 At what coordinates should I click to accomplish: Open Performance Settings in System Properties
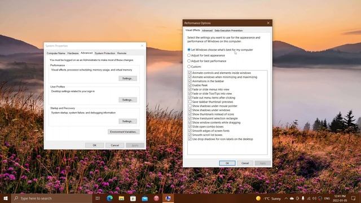(x=128, y=78)
